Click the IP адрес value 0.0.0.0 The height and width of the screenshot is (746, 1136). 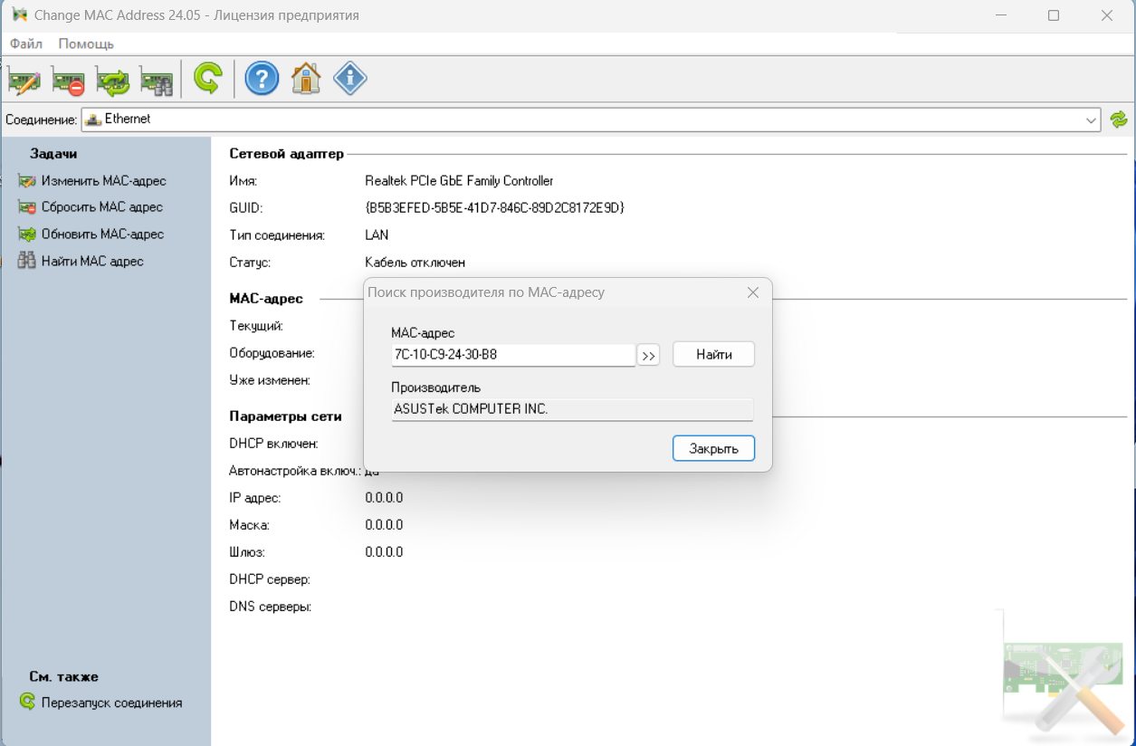pos(384,498)
